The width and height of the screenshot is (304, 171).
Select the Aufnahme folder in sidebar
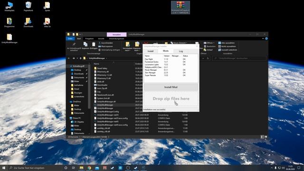point(78,85)
